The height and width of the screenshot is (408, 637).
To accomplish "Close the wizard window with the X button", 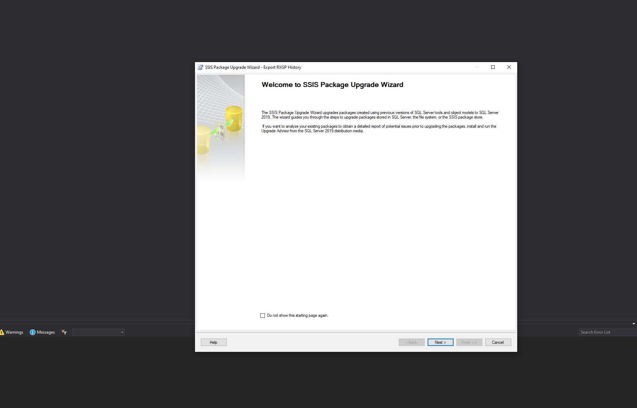I will coord(509,67).
